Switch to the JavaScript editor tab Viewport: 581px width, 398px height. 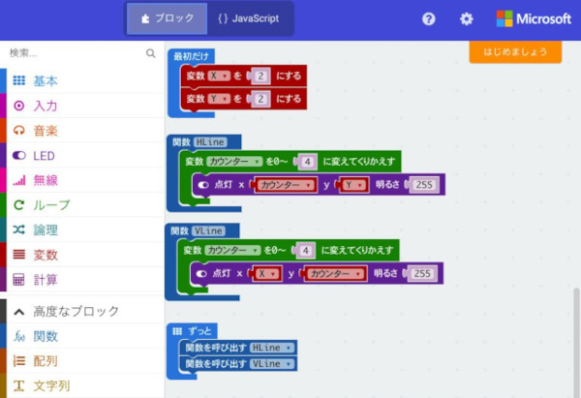pyautogui.click(x=248, y=18)
